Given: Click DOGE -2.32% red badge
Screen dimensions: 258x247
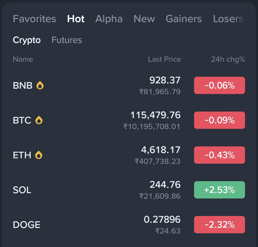Looking at the screenshot, I should click(x=219, y=225).
